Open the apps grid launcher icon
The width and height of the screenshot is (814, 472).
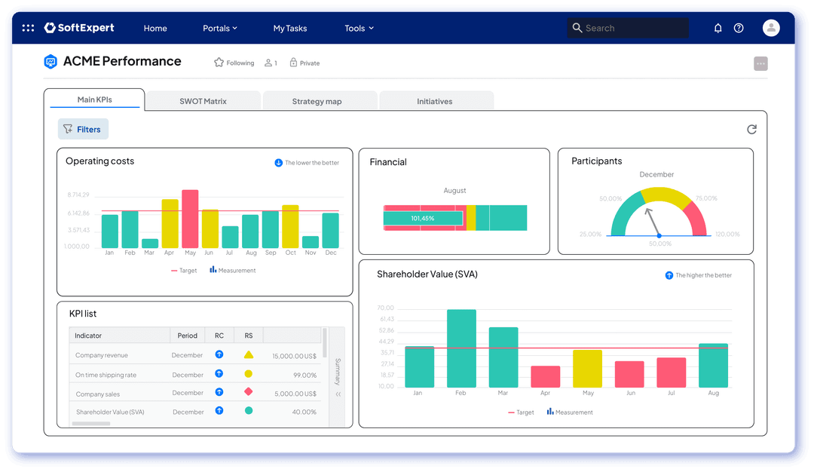[28, 28]
